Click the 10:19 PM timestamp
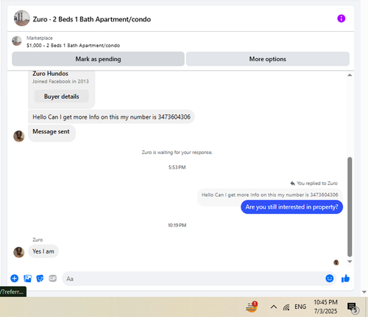368x317 pixels. point(177,225)
